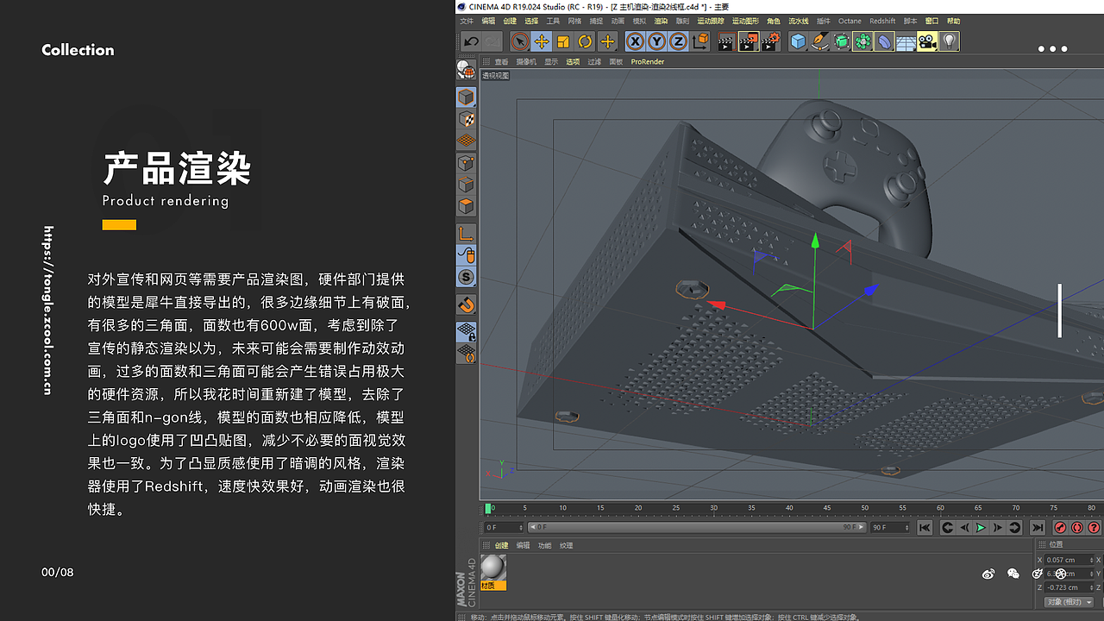The width and height of the screenshot is (1104, 621).
Task: Open the 对象 (相对) dropdown
Action: click(x=1069, y=602)
